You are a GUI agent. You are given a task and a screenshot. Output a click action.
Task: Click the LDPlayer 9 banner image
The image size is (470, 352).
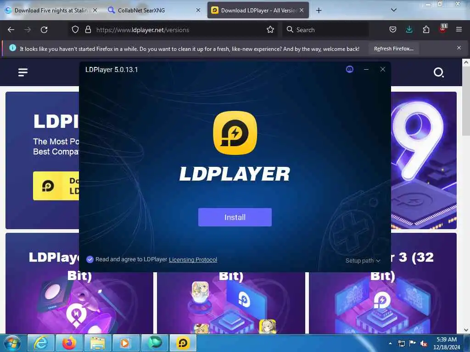pos(424,160)
